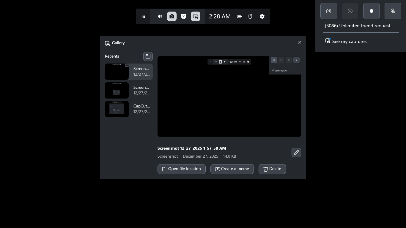Toggle the Capture widget camera icon
This screenshot has width=406, height=228.
click(x=172, y=16)
